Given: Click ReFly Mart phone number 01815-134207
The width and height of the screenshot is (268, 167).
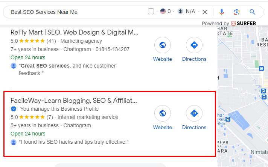Looking at the screenshot, I should tap(113, 49).
